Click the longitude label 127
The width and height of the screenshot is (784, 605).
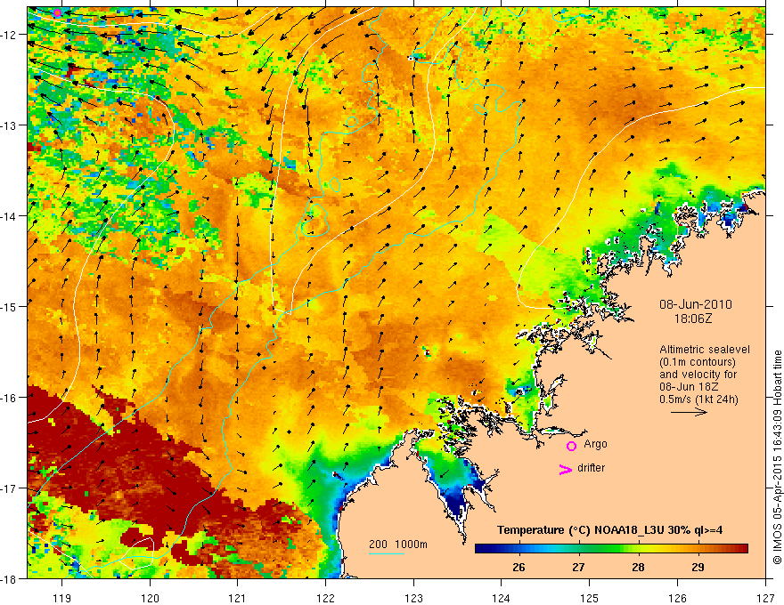click(x=765, y=598)
